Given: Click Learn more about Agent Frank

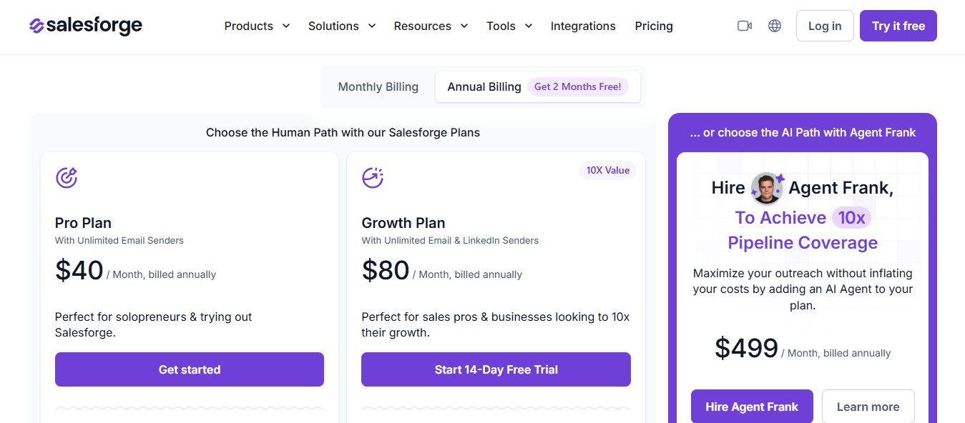Looking at the screenshot, I should pos(868,406).
